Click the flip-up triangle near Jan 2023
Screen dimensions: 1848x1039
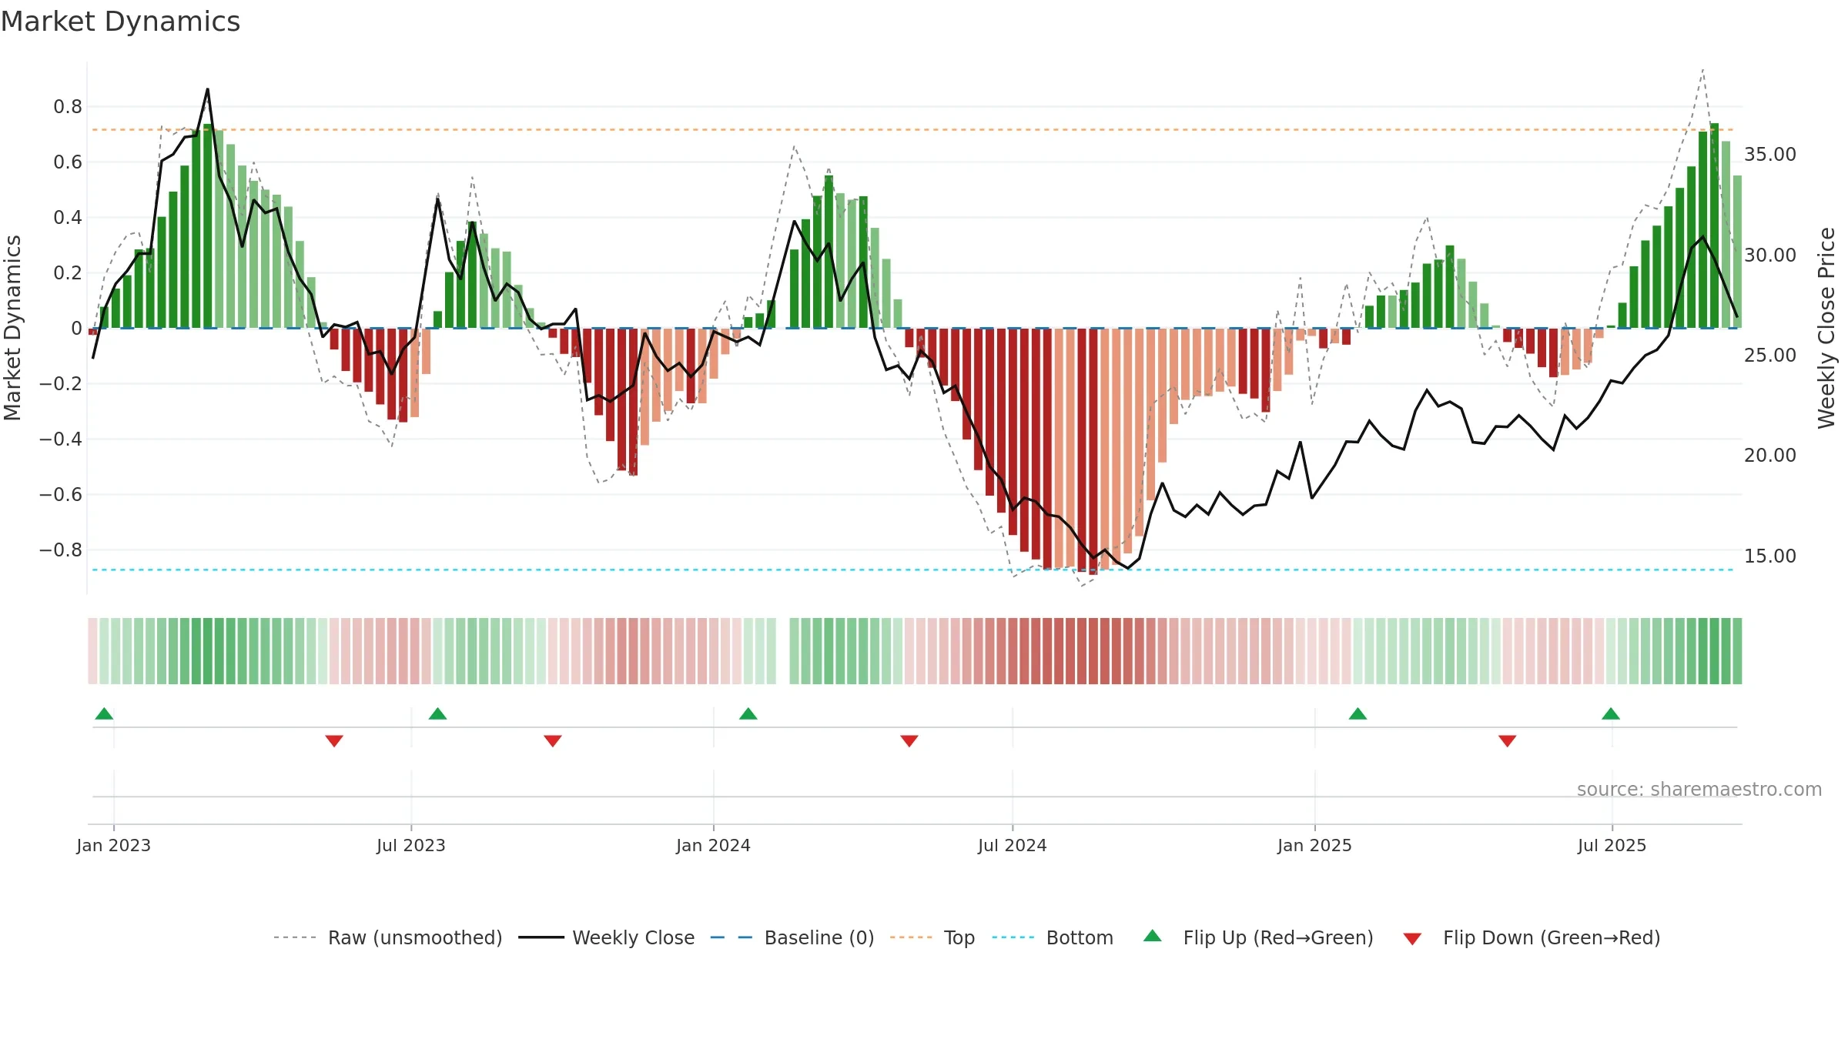104,713
